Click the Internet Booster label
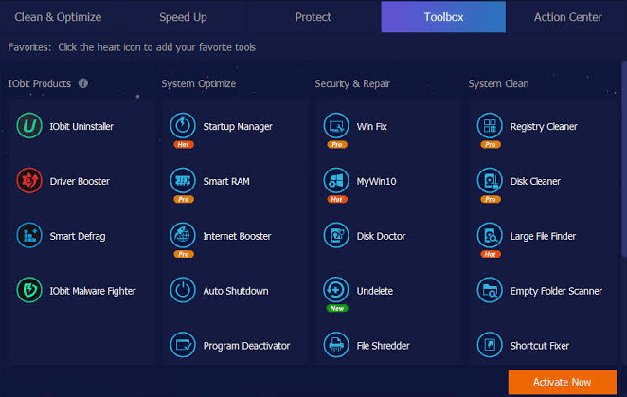Image resolution: width=627 pixels, height=397 pixels. 237,236
